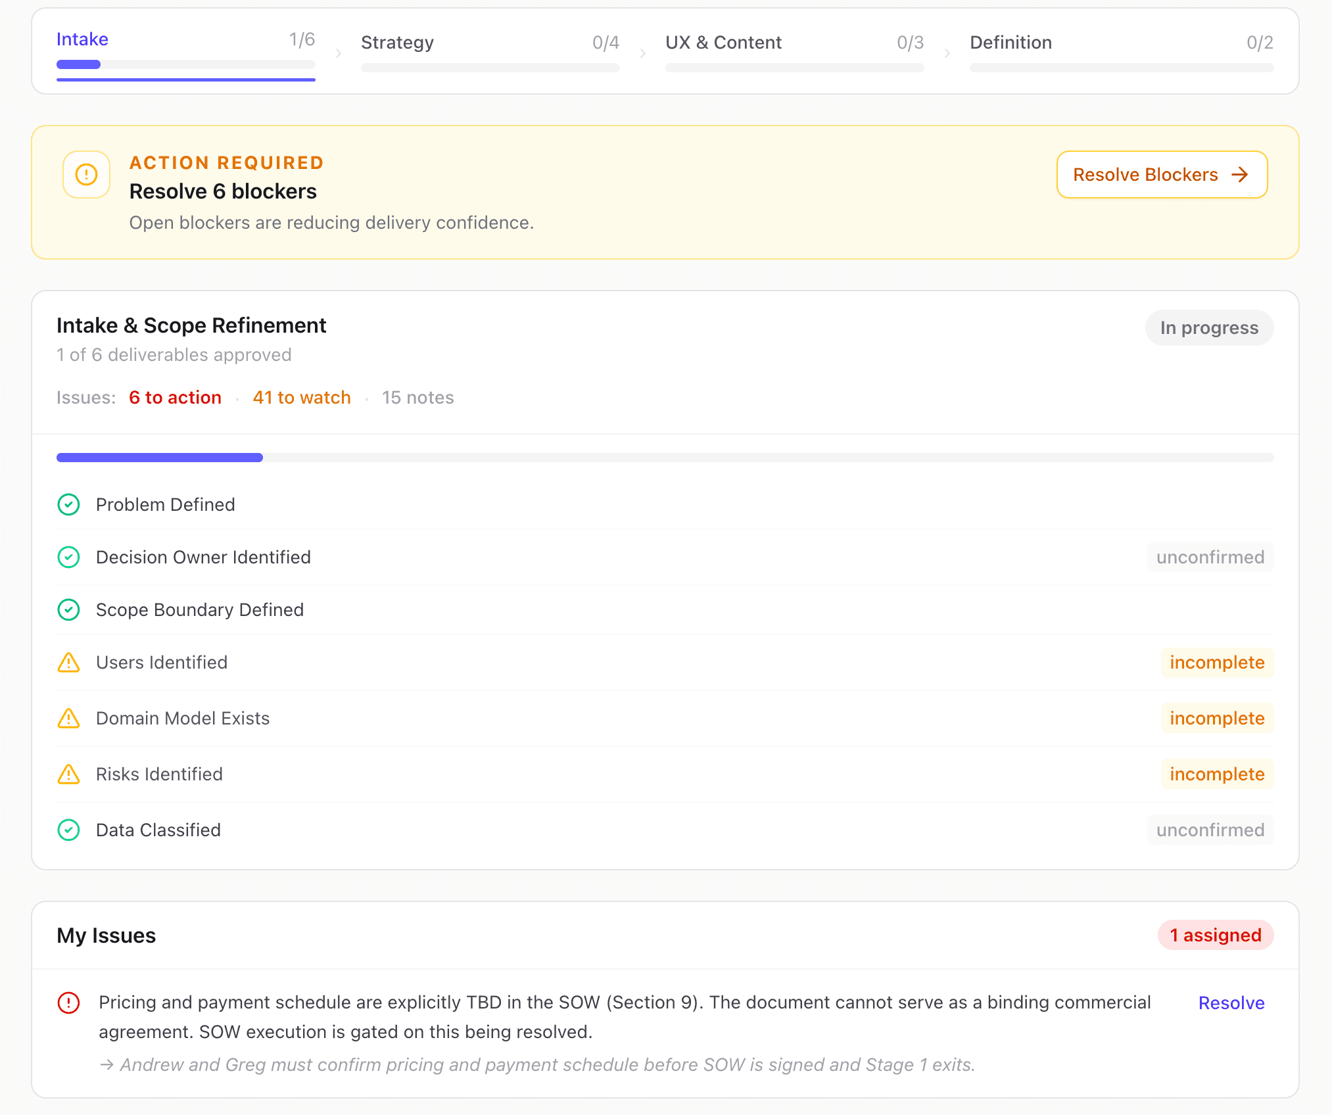Click the '1 assigned' badge in My Issues
The width and height of the screenshot is (1332, 1115).
pos(1215,936)
